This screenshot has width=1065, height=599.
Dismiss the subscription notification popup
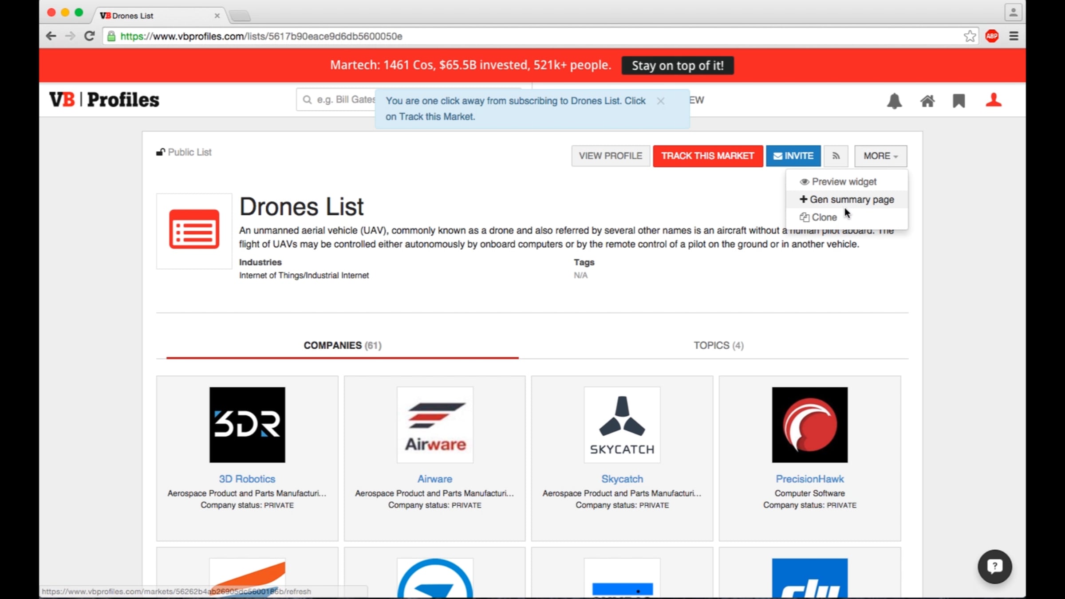660,101
